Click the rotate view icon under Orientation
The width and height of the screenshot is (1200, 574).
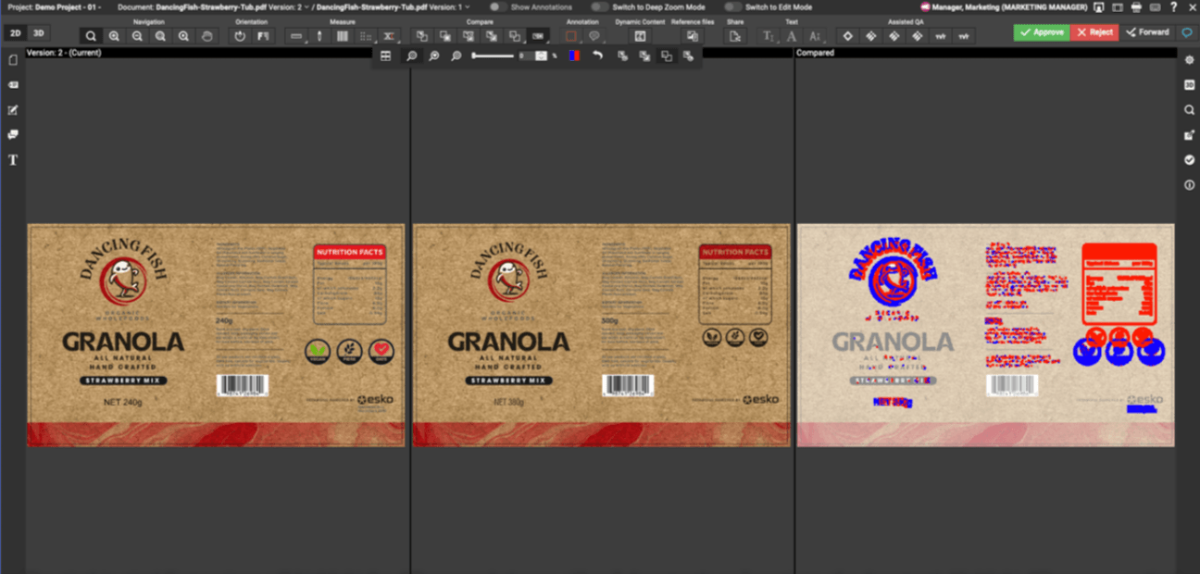tap(240, 36)
